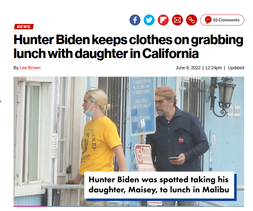Send the article via email icon
This screenshot has width=253, height=211.
pyautogui.click(x=177, y=20)
